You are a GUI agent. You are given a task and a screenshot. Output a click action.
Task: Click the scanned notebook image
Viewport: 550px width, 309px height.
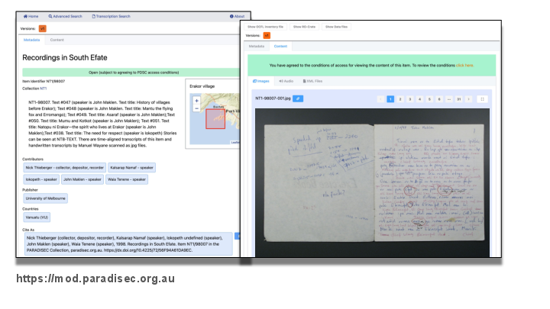372,182
